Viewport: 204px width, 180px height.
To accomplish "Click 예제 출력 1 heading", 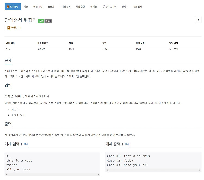I will pyautogui.click(x=114, y=144).
